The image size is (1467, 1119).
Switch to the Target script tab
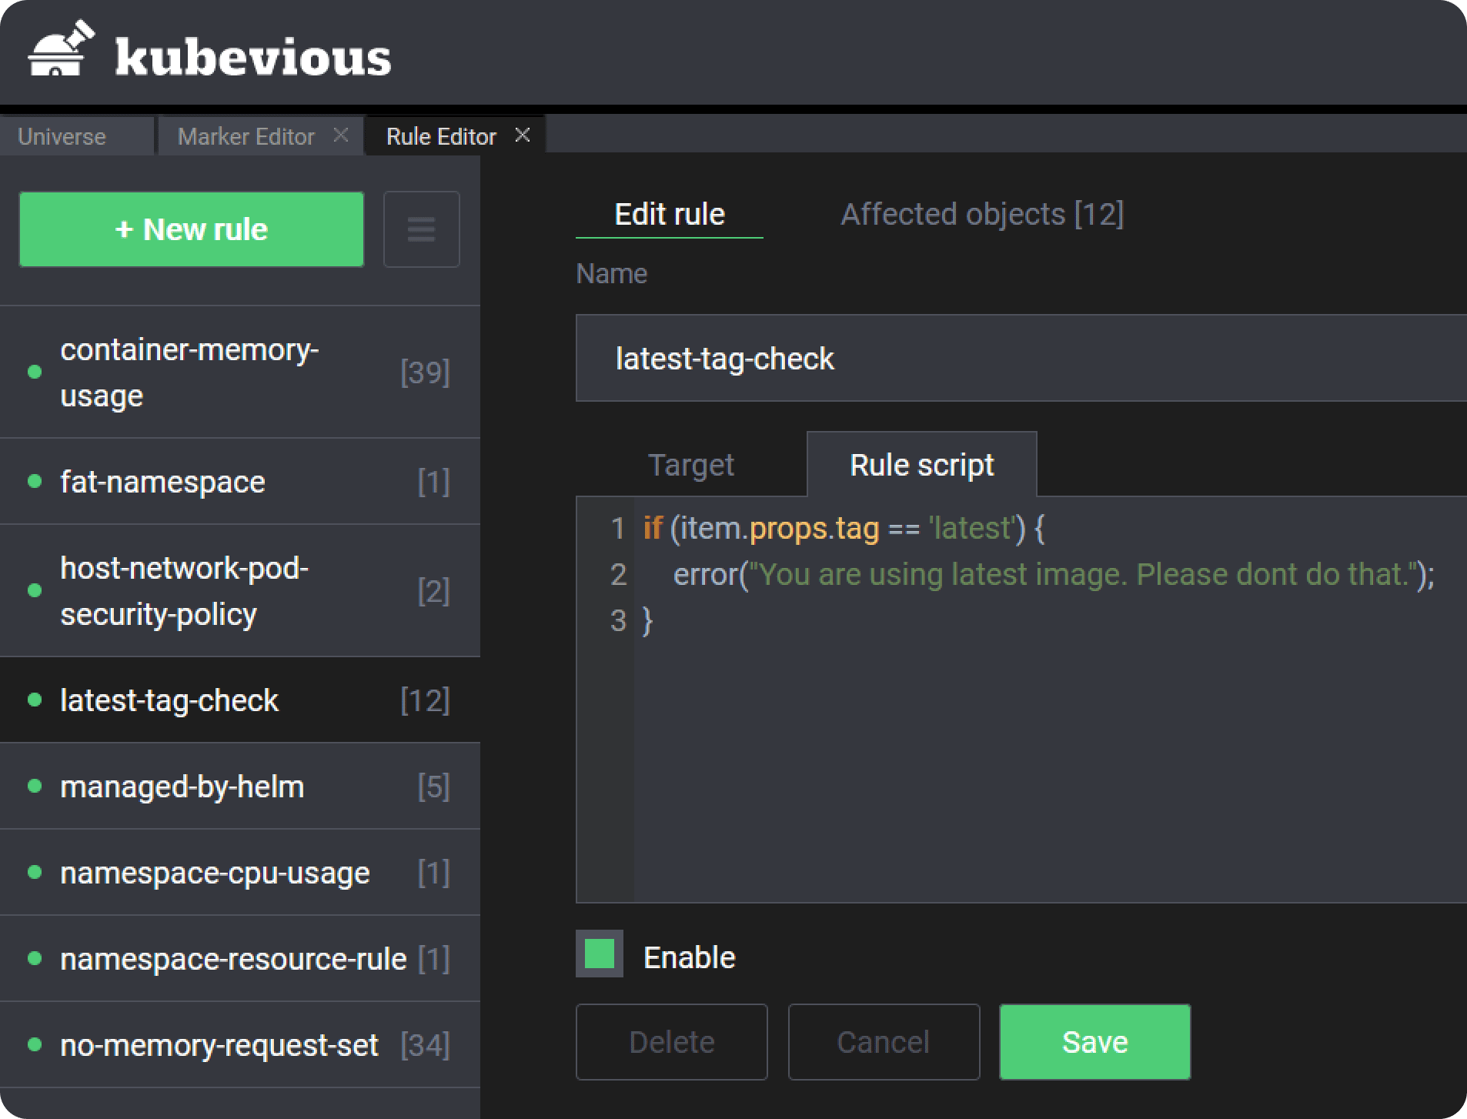tap(691, 465)
